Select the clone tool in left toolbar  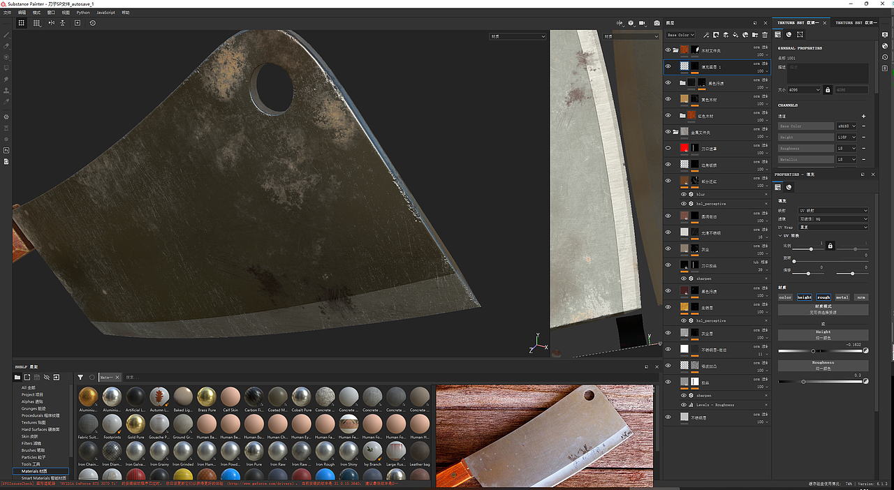tap(7, 91)
